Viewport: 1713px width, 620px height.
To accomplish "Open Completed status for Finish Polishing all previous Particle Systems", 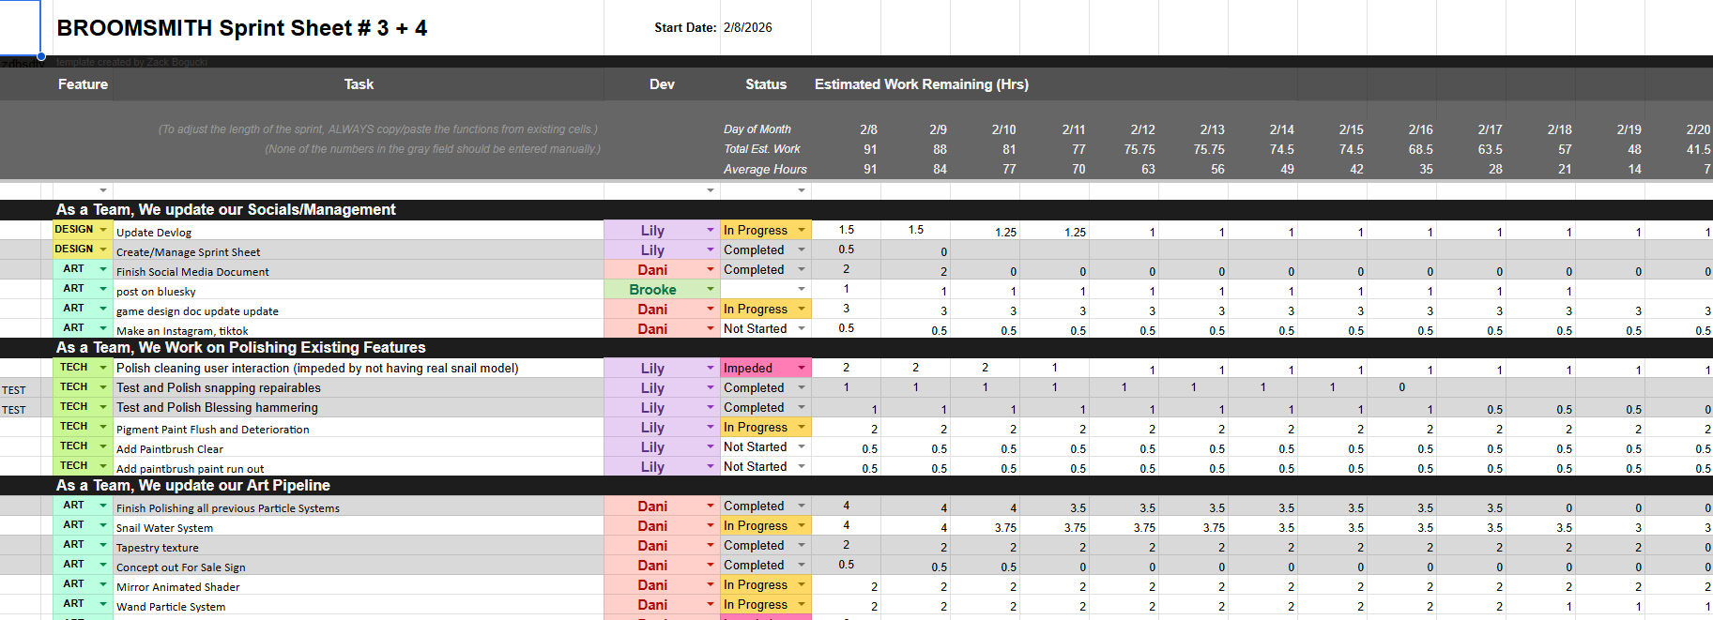I will pos(802,506).
